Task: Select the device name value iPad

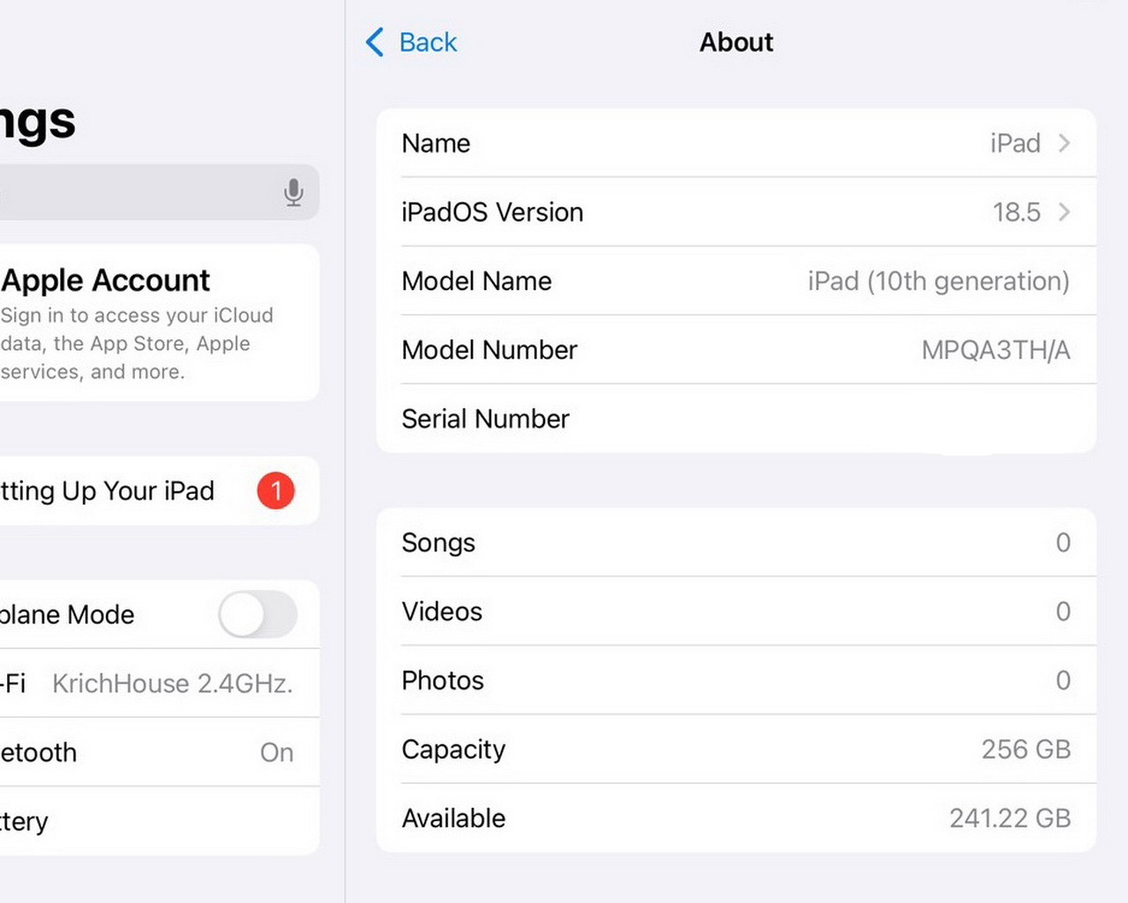Action: pyautogui.click(x=1015, y=143)
